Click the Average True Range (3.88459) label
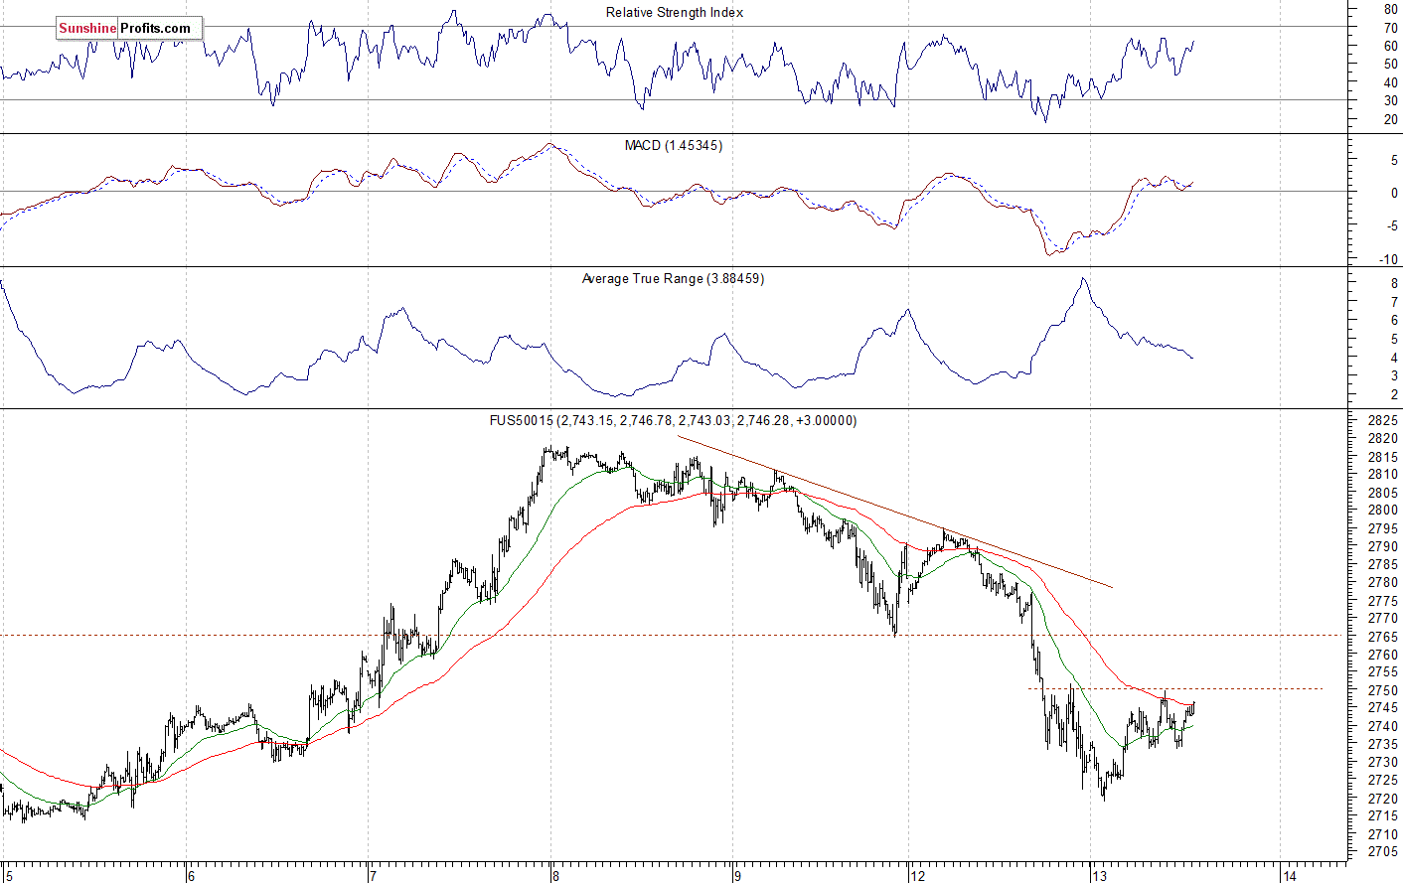 [673, 279]
